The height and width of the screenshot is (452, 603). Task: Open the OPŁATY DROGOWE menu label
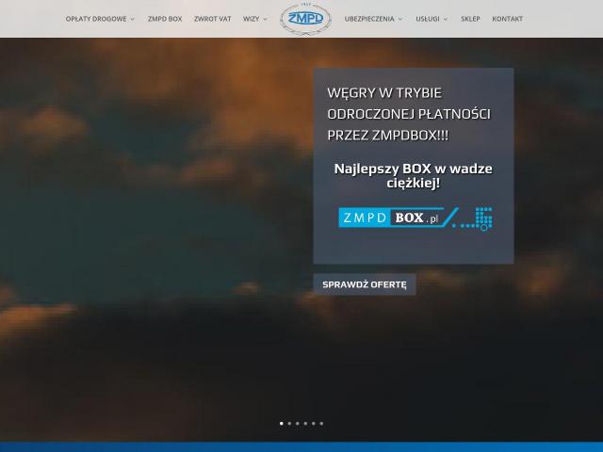click(96, 19)
